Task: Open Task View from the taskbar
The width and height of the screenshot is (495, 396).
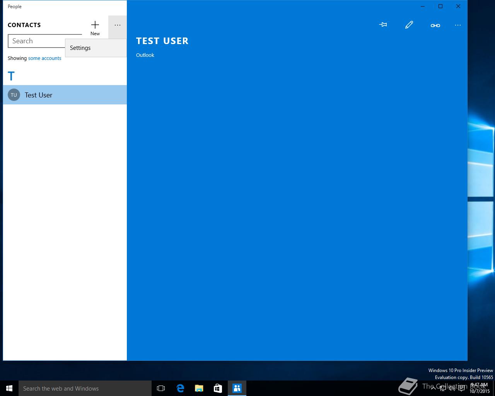Action: [161, 388]
